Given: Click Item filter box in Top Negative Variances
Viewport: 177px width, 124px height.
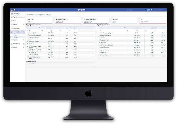Looking at the screenshot, I should point(35,30).
